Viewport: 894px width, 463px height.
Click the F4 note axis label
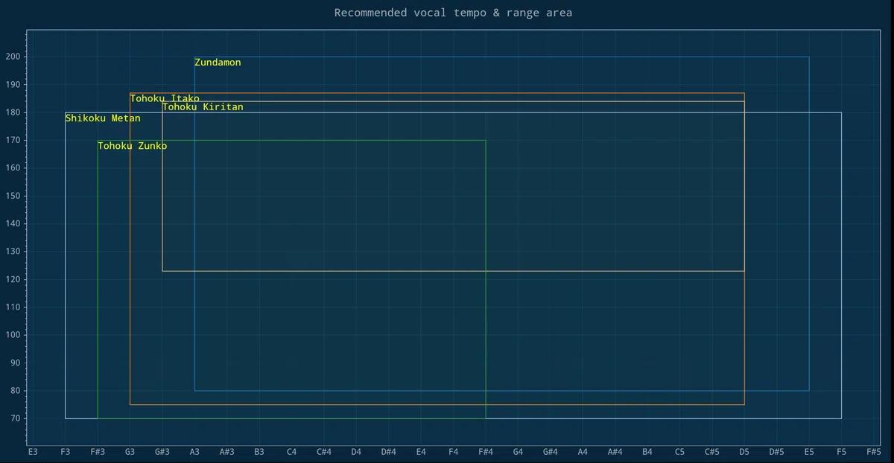tap(453, 452)
